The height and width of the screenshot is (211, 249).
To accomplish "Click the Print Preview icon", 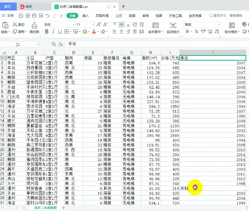I will point(41,15).
